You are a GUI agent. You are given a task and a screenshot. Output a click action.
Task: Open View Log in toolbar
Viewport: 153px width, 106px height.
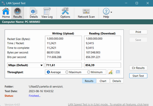47,13
